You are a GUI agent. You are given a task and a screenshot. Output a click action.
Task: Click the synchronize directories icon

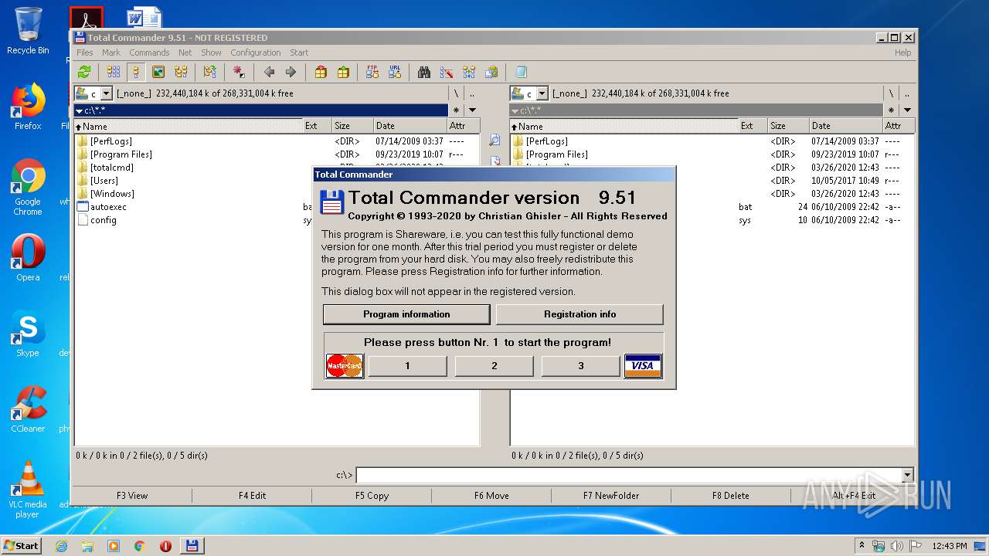[469, 72]
